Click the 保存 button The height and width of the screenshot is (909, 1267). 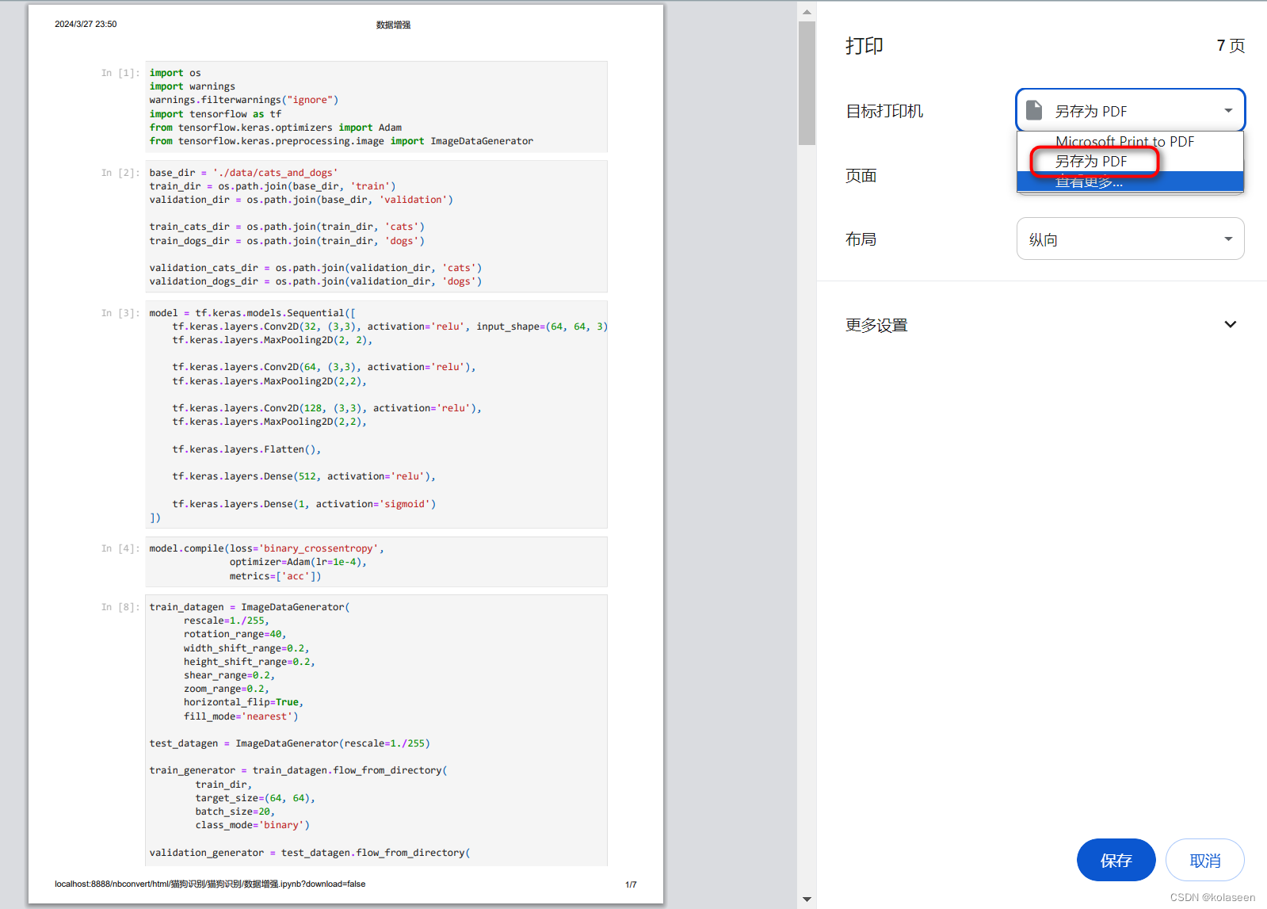tap(1116, 860)
